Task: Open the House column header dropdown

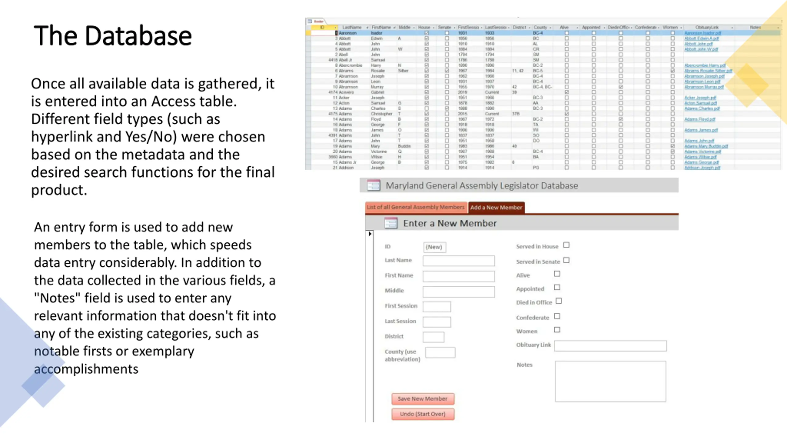Action: pos(434,28)
